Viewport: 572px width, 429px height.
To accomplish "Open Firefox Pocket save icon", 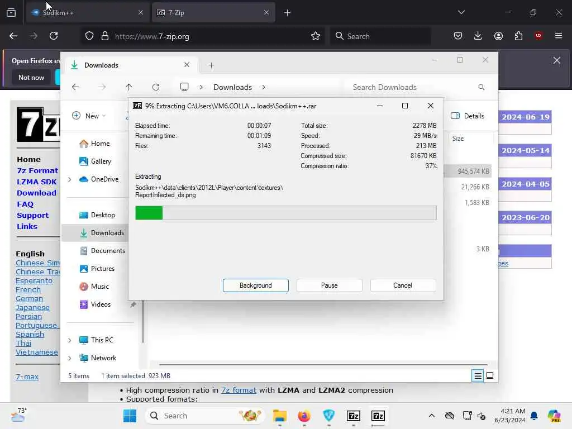I will [458, 36].
